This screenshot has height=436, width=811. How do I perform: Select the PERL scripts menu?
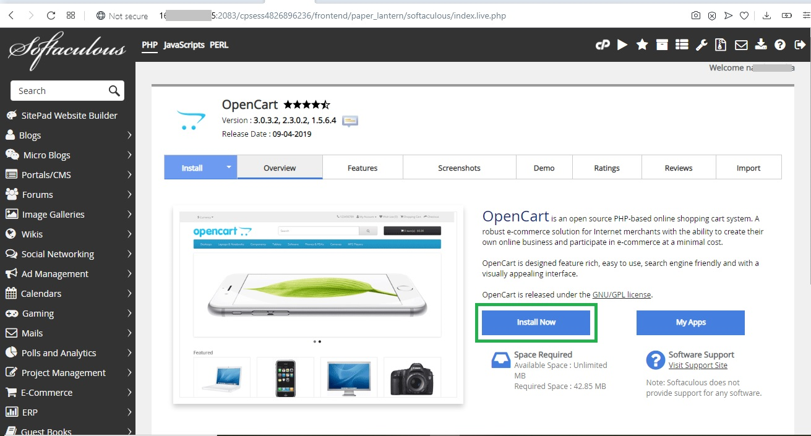pos(219,45)
